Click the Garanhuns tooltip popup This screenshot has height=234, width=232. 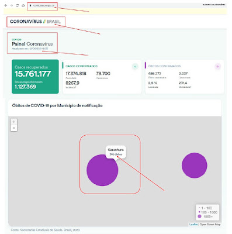click(116, 152)
